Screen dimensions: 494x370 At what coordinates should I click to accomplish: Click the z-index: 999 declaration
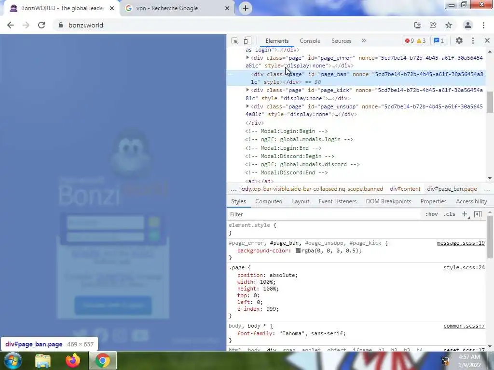point(258,309)
